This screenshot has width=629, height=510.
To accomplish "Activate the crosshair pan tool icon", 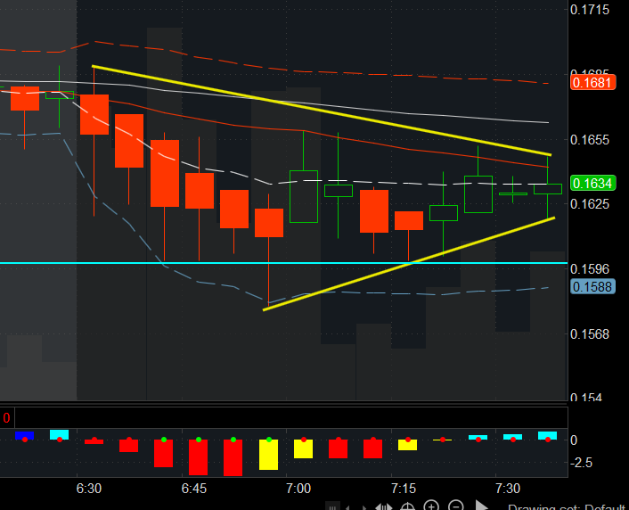I will point(407,506).
